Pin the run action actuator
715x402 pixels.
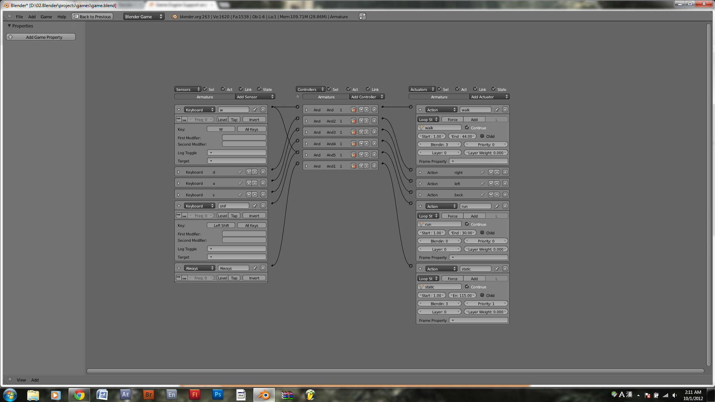497,206
